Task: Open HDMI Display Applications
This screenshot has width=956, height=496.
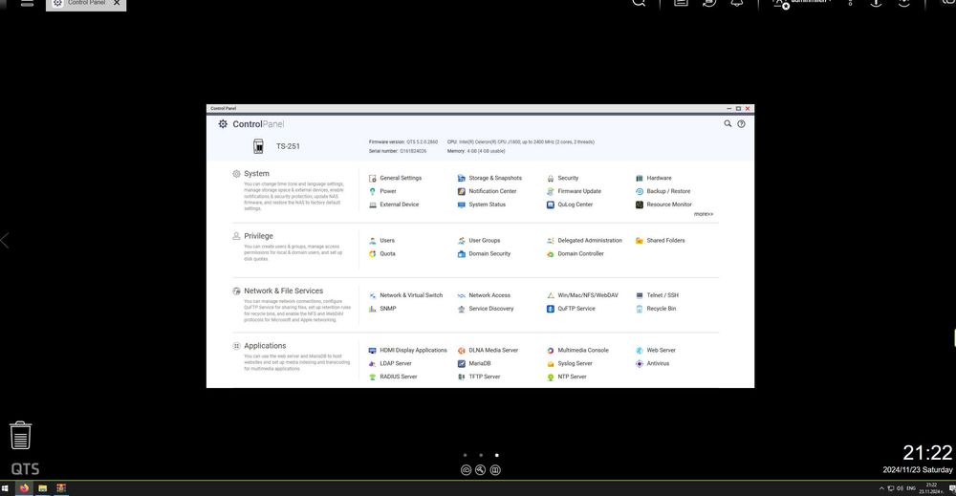Action: (408, 351)
